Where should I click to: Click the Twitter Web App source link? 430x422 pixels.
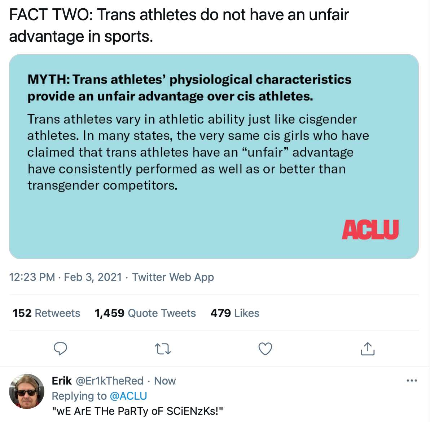173,277
